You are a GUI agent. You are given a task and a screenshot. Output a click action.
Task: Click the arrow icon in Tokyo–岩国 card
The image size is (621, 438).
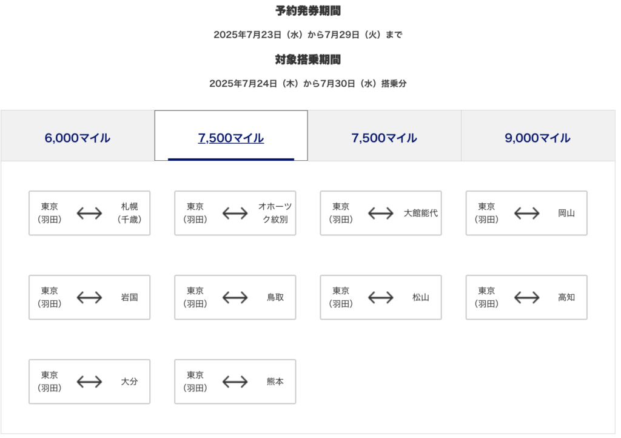pyautogui.click(x=90, y=297)
